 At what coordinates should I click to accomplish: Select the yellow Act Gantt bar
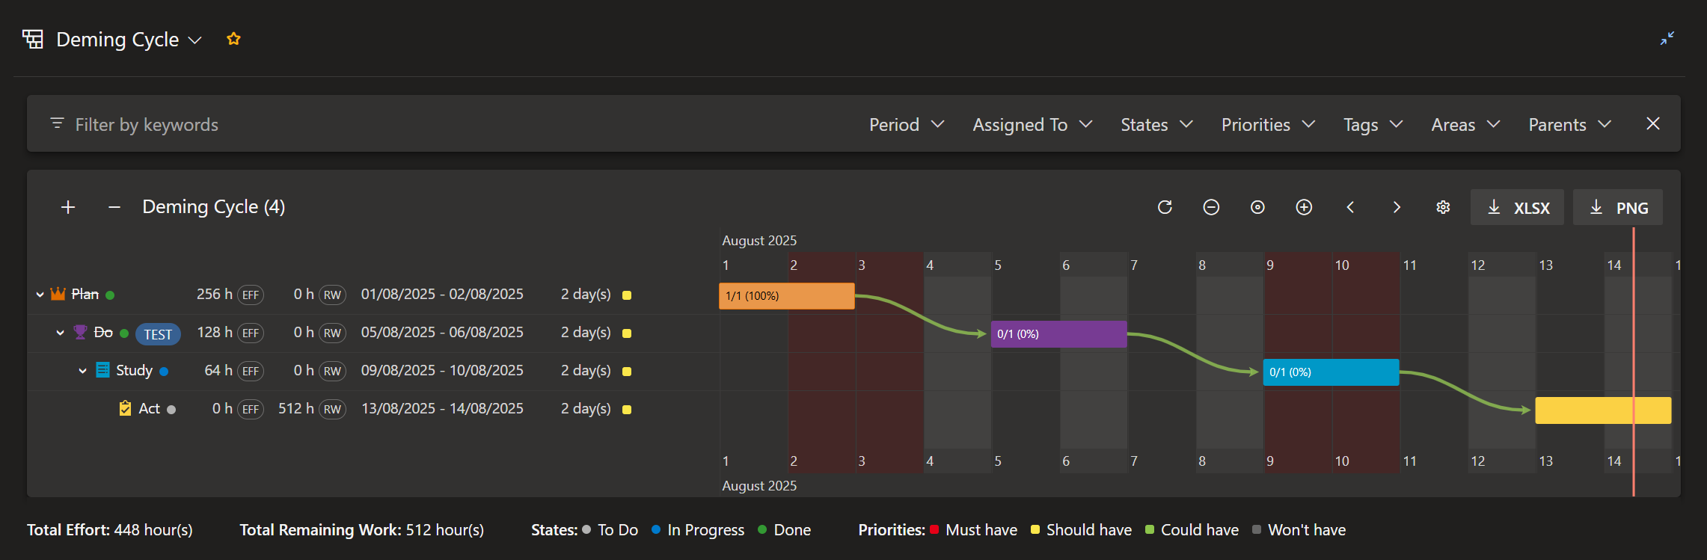pyautogui.click(x=1603, y=410)
